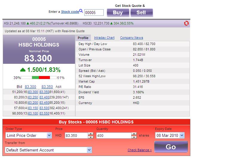The image size is (251, 161).
Task: Select bid price 83.100 in queue
Action: coord(33,113)
